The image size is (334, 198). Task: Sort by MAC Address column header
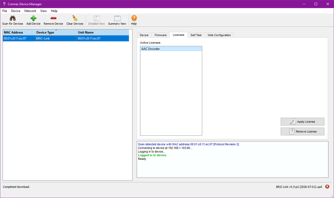19,32
